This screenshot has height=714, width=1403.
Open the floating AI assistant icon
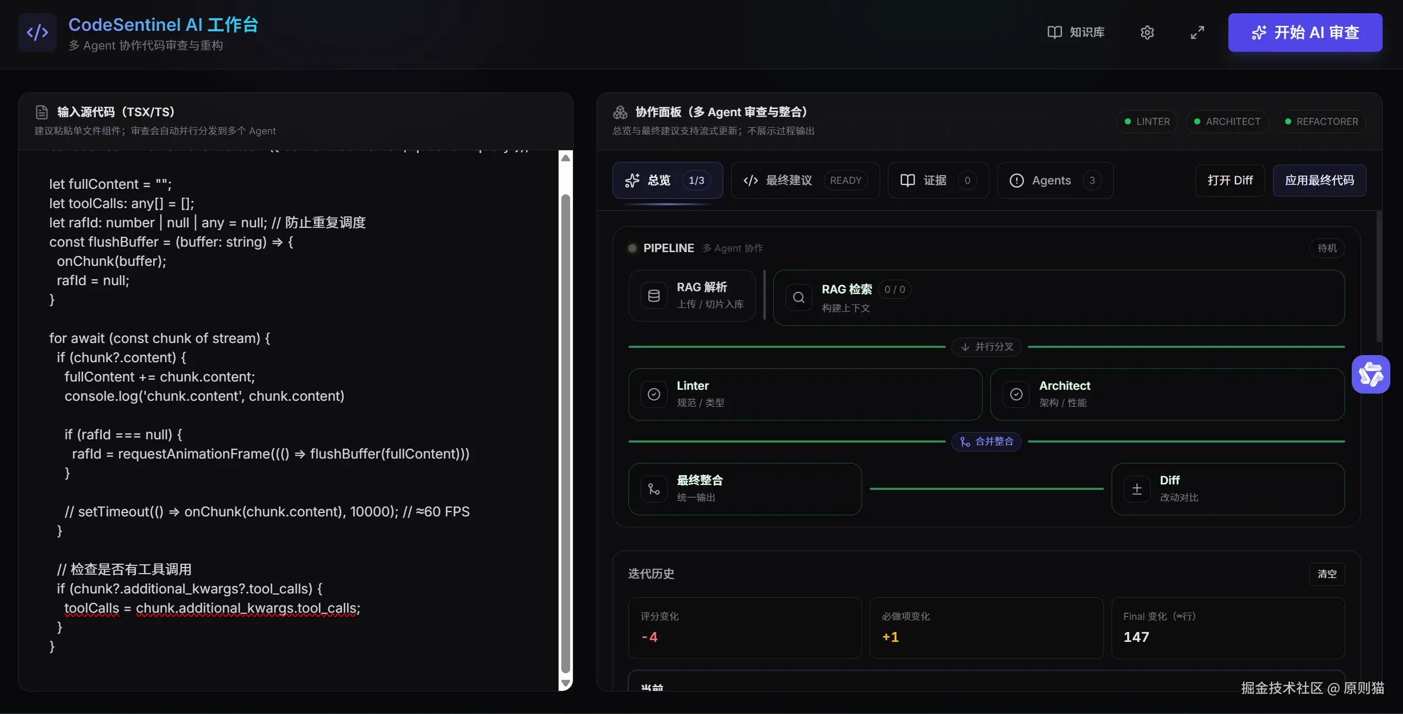pyautogui.click(x=1371, y=374)
